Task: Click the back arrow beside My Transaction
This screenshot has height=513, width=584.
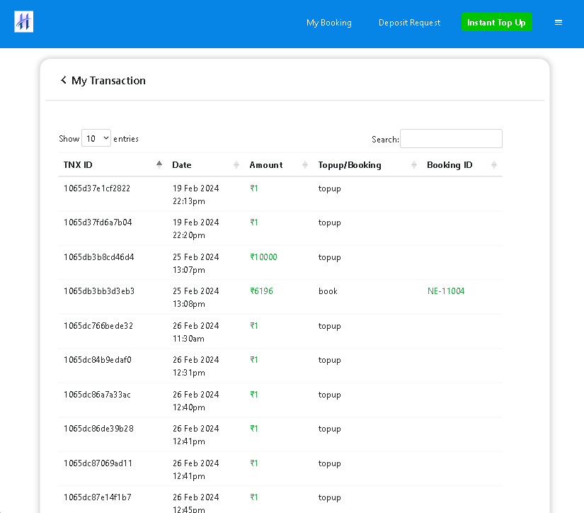Action: (63, 81)
